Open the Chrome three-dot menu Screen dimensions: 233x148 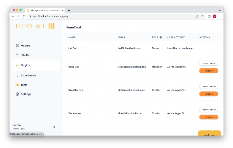[x=220, y=16]
